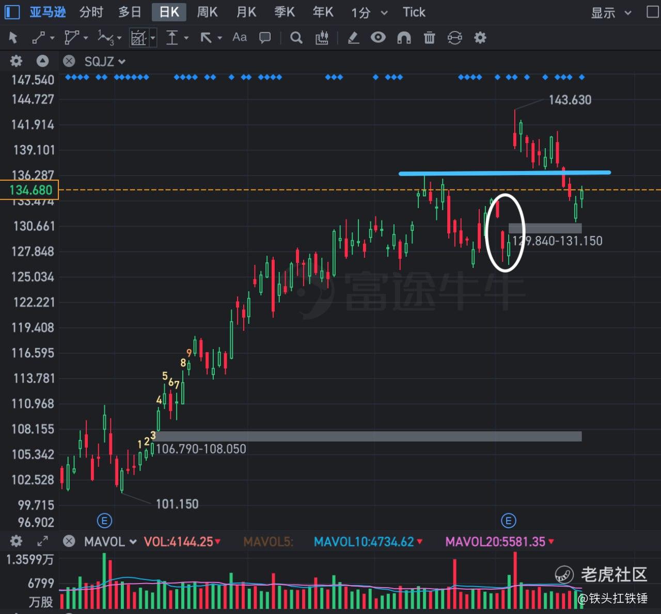The height and width of the screenshot is (614, 661).
Task: Toggle the magnet snap mode
Action: 404,38
